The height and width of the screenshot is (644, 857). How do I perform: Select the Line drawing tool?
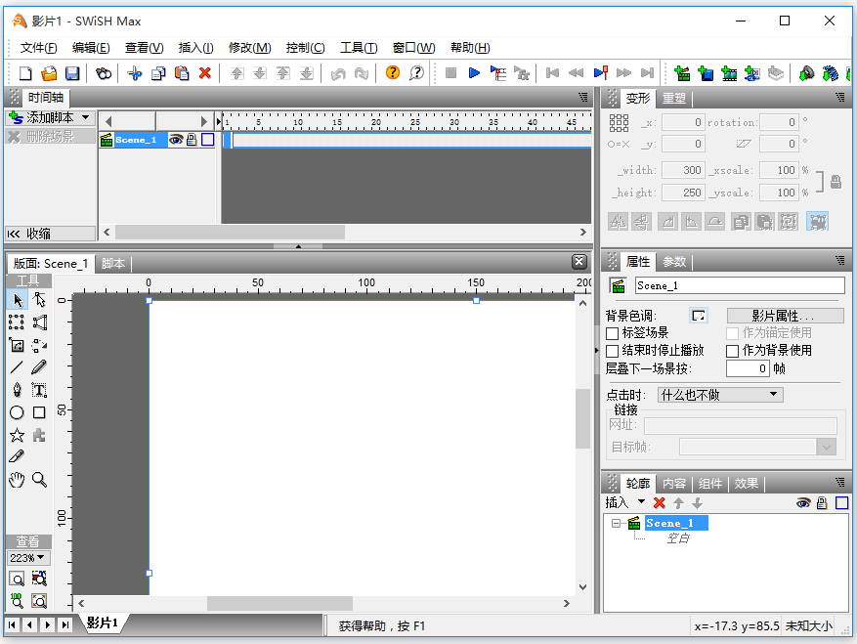pyautogui.click(x=17, y=367)
